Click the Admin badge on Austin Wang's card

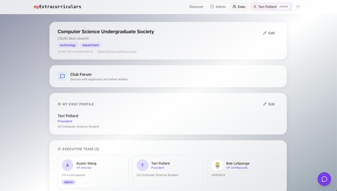(68, 182)
